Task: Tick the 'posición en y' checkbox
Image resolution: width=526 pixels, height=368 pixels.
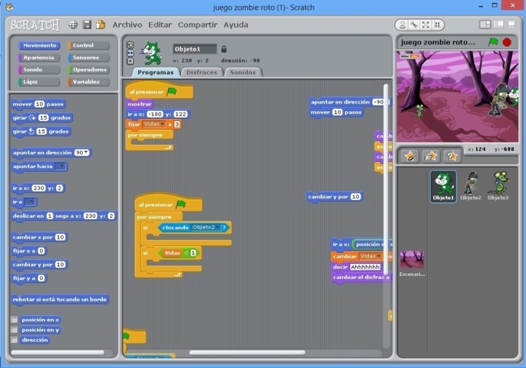Action: tap(15, 330)
